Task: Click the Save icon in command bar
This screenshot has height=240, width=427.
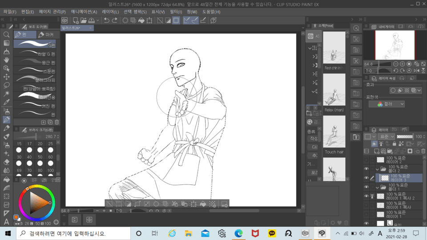Action: (92, 20)
